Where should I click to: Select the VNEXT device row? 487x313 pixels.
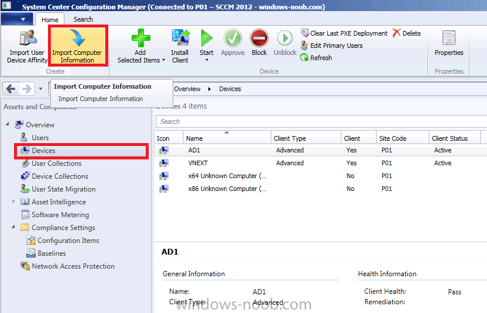pos(321,163)
